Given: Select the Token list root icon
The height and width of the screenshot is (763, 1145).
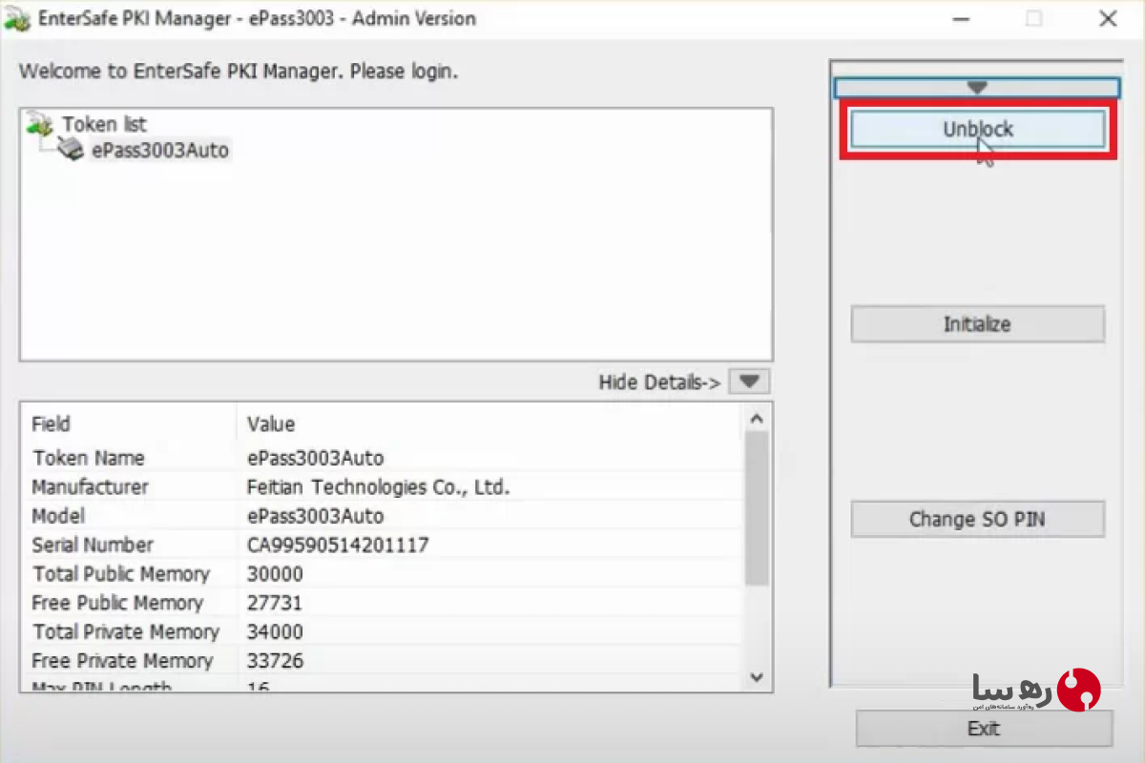Looking at the screenshot, I should click(x=39, y=123).
